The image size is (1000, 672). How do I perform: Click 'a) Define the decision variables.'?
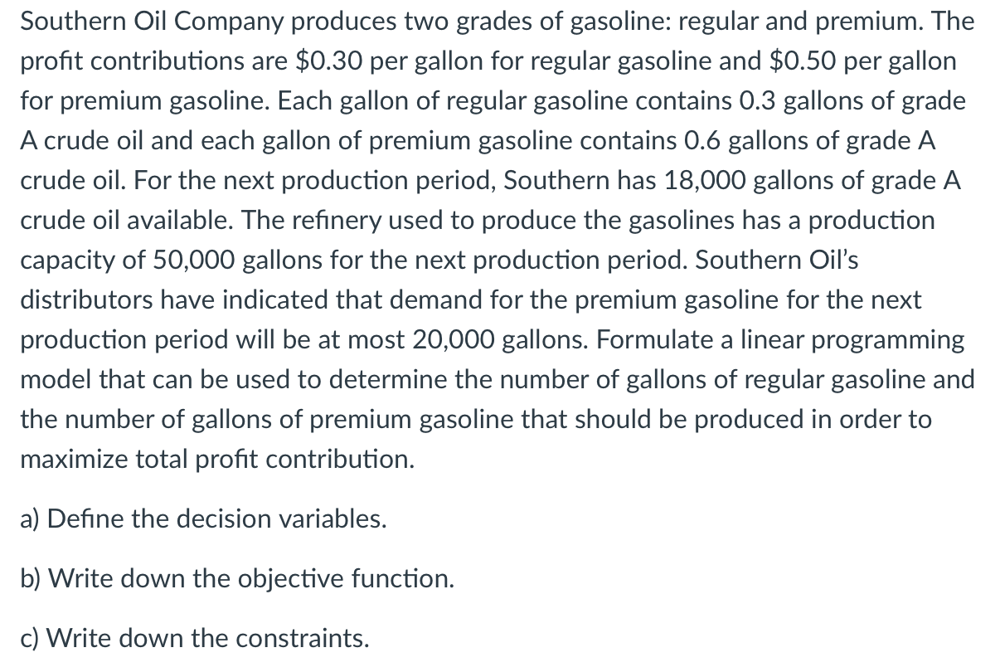click(x=204, y=519)
